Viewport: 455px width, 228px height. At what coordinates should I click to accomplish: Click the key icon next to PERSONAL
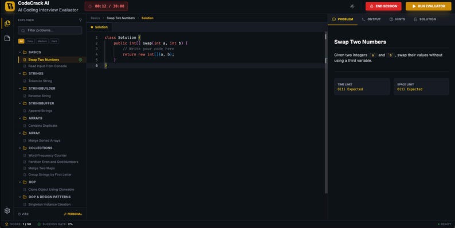65,214
